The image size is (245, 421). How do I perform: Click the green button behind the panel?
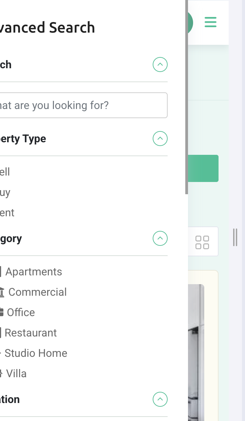coord(203,168)
